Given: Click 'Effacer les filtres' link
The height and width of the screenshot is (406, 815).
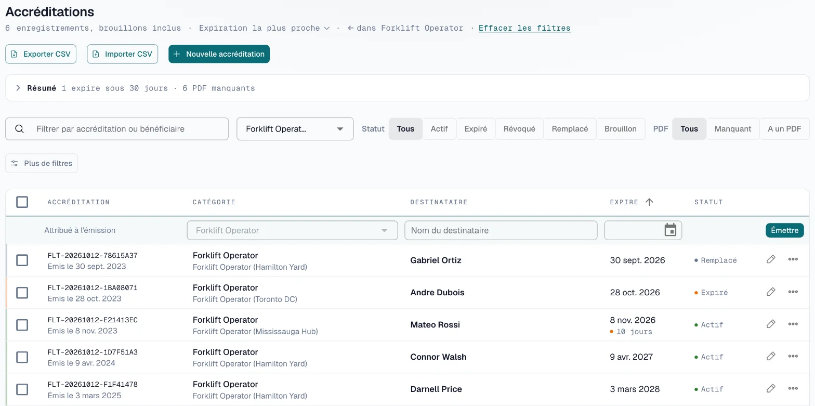Looking at the screenshot, I should click(524, 28).
